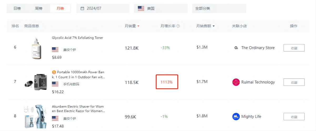Click the Ordinary Store logo icon
Image resolution: width=316 pixels, height=131 pixels.
point(236,48)
